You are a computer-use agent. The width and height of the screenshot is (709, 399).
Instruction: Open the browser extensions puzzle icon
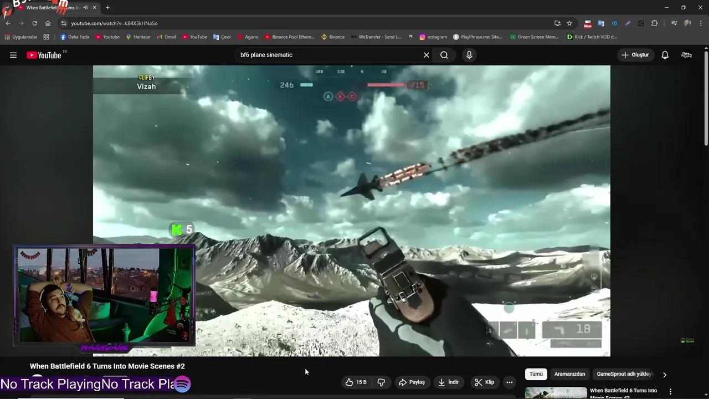pyautogui.click(x=655, y=23)
